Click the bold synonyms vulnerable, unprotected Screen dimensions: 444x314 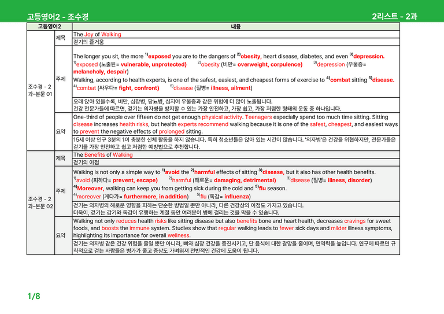coord(153,64)
